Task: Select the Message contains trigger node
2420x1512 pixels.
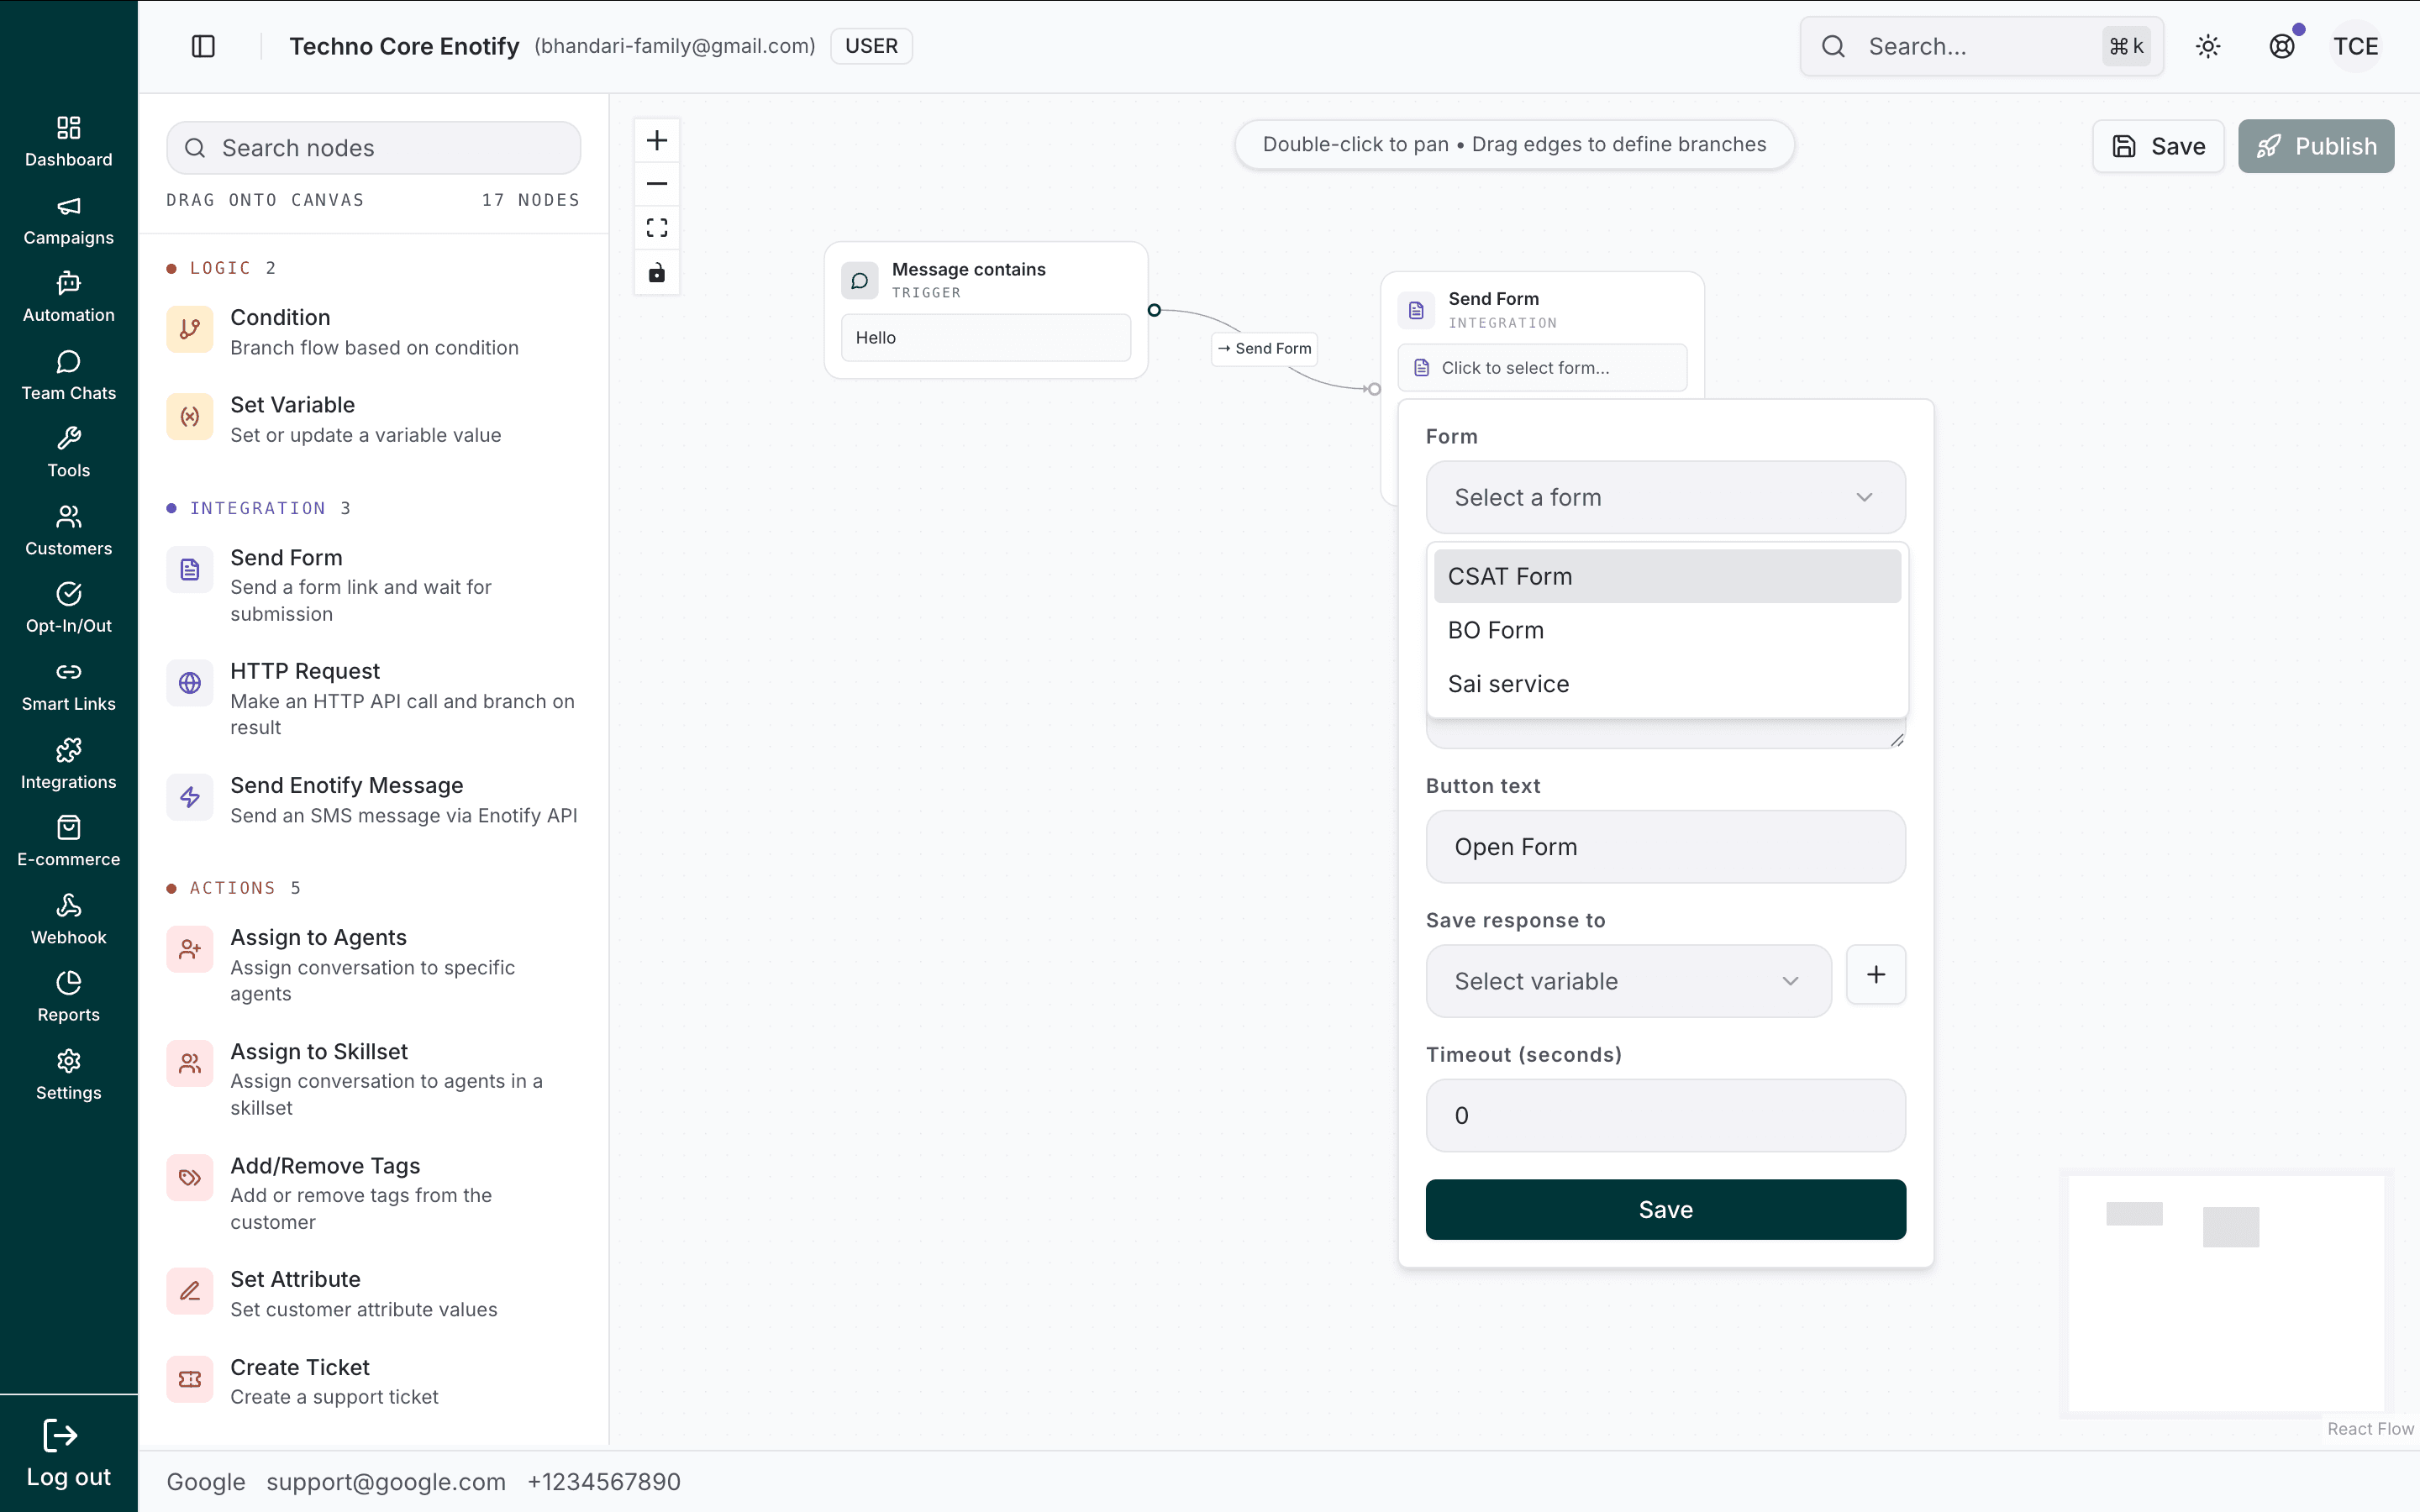Action: (986, 310)
